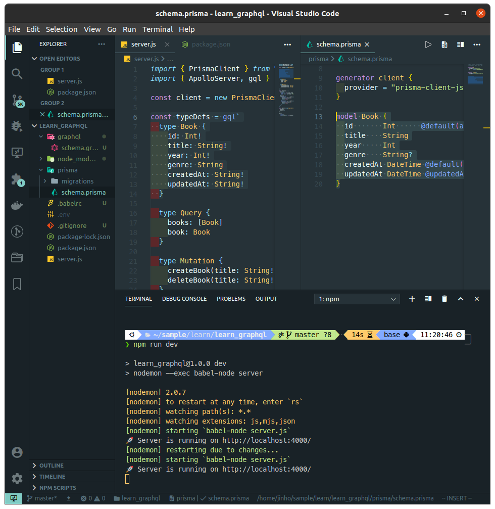Switch to the Output panel tab

(x=266, y=299)
